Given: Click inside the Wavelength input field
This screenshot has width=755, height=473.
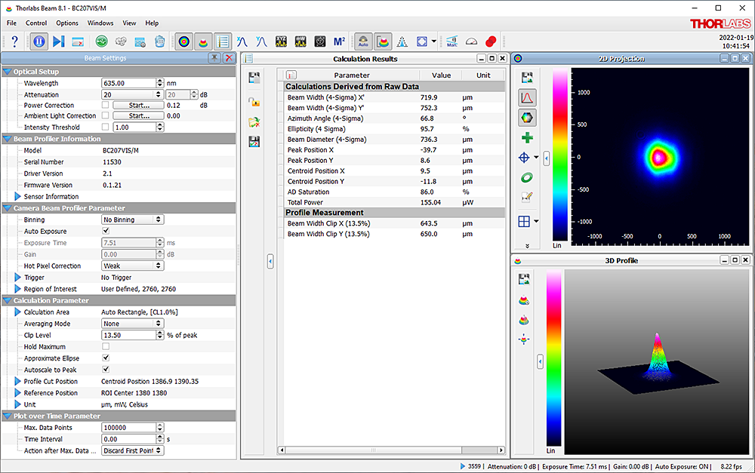Looking at the screenshot, I should tap(125, 82).
